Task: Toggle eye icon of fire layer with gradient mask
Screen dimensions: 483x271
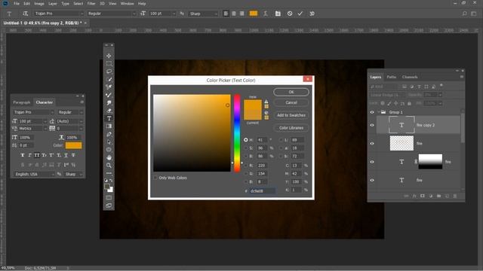Action: pos(372,162)
